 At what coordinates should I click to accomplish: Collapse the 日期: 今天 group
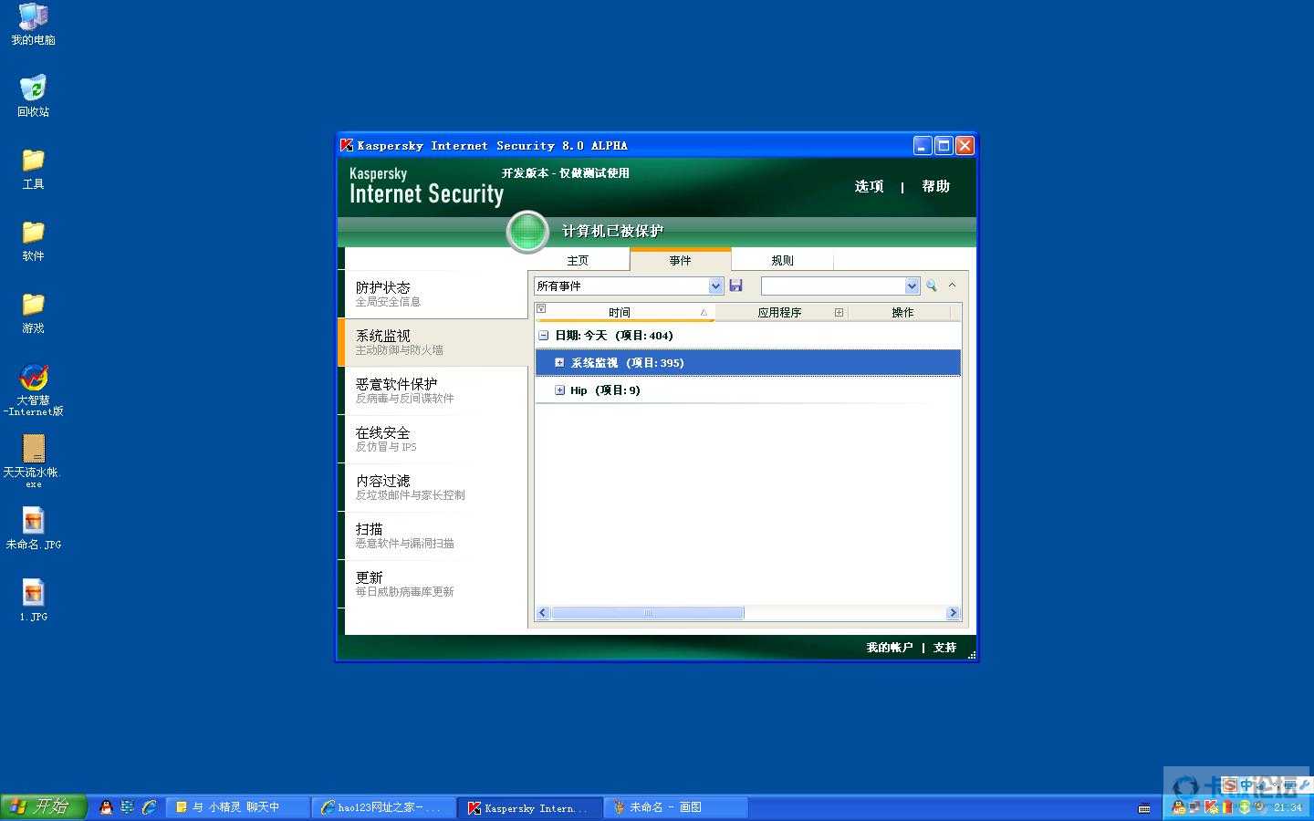(x=543, y=336)
